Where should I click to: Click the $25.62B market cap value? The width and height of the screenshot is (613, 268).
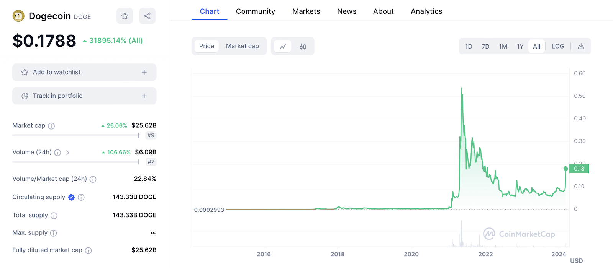pyautogui.click(x=144, y=125)
